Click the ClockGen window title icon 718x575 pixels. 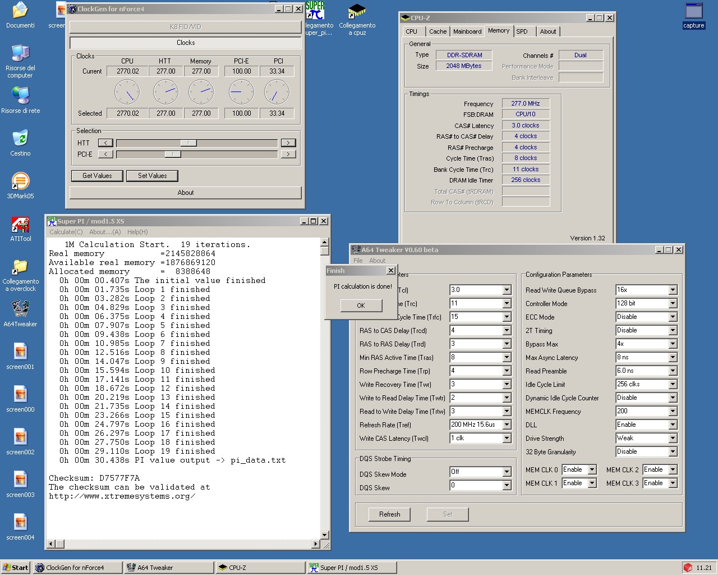pos(72,9)
